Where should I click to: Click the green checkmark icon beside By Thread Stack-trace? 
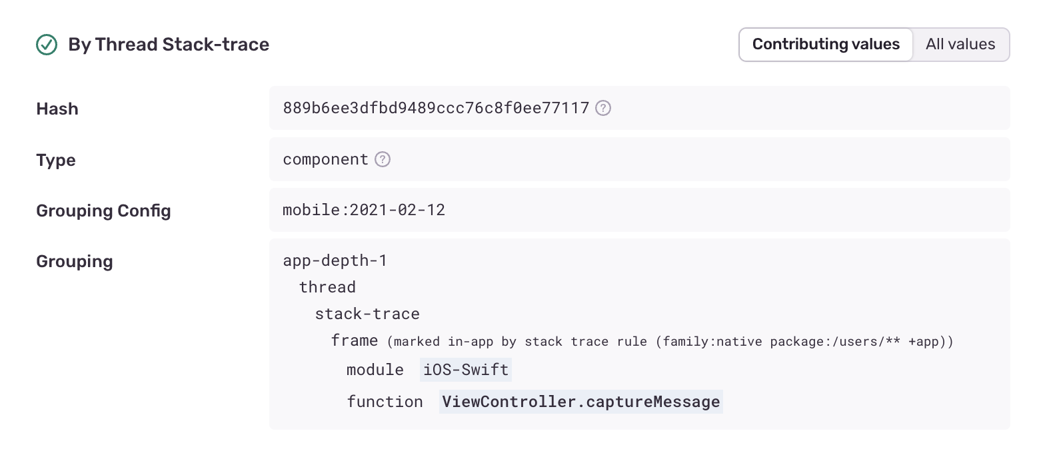point(47,45)
